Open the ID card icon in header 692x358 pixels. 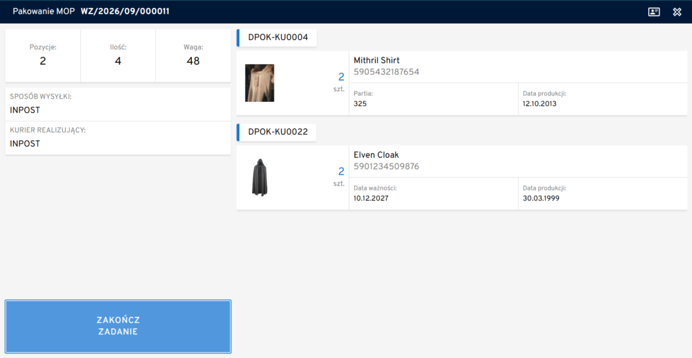tap(654, 12)
